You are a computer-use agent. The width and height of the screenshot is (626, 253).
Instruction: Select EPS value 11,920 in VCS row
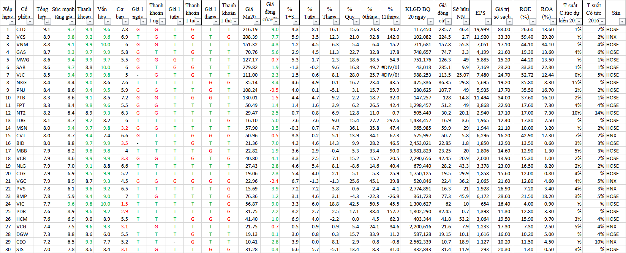(x=481, y=37)
